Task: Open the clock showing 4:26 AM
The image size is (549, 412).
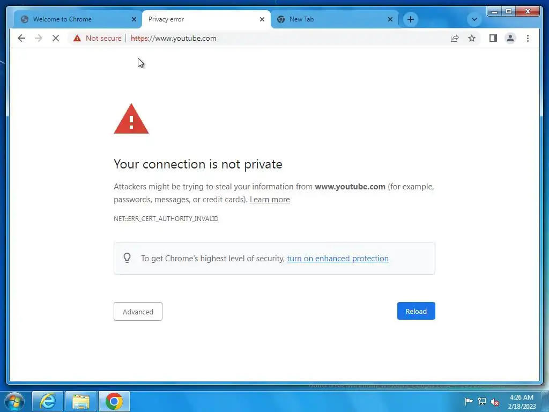Action: 522,402
